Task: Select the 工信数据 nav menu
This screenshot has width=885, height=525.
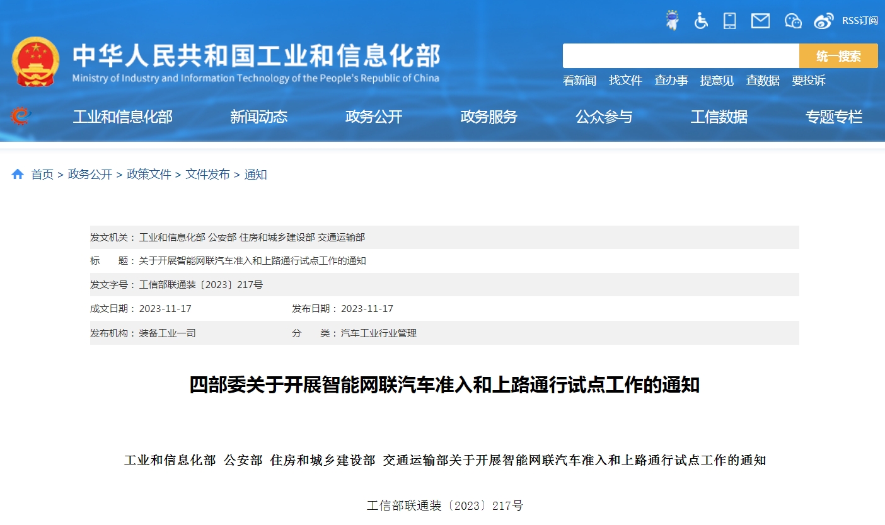Action: (719, 117)
